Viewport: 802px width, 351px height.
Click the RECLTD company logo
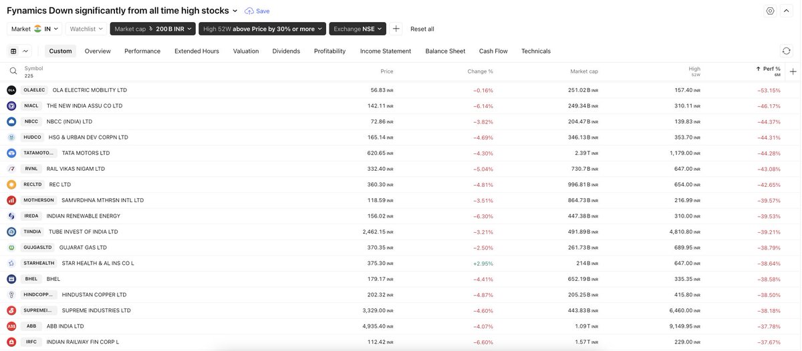[x=11, y=184]
